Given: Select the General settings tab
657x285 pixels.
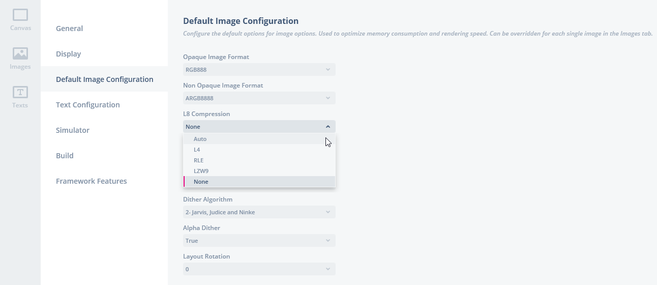Looking at the screenshot, I should (69, 28).
